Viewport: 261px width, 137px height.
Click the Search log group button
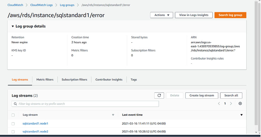tap(230, 15)
